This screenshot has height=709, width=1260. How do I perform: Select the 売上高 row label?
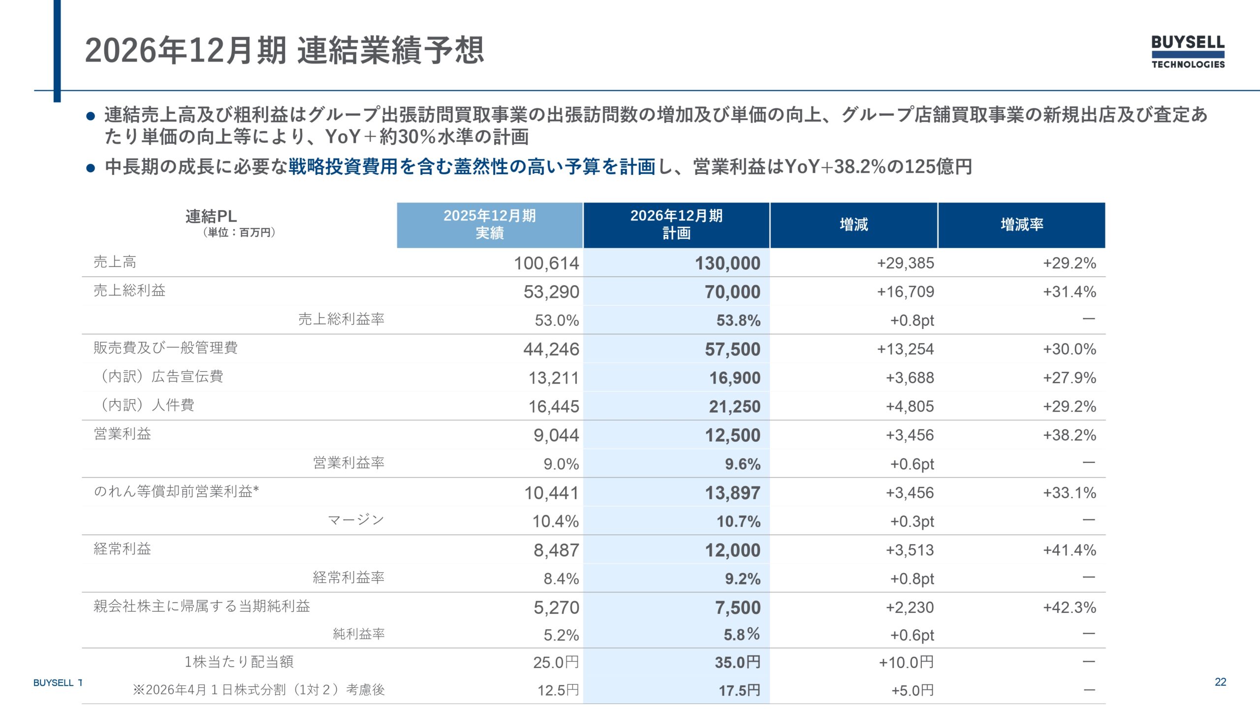115,262
